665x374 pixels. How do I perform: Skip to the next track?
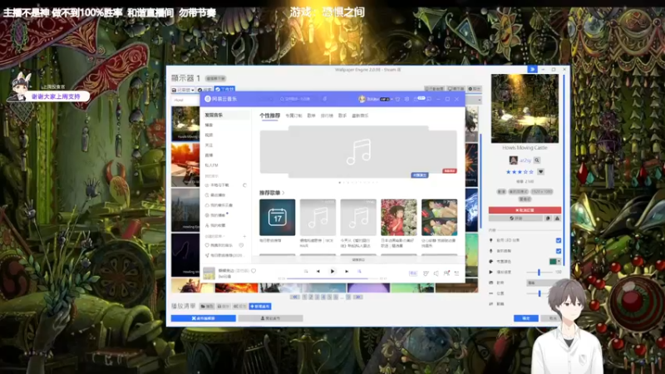(x=347, y=272)
